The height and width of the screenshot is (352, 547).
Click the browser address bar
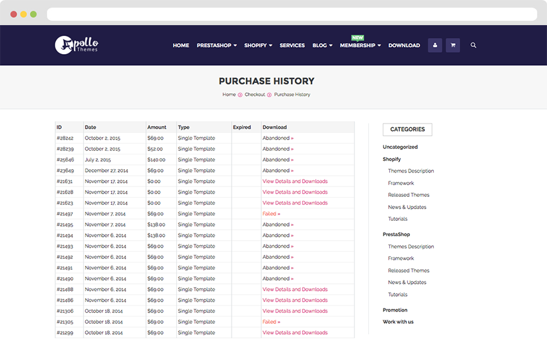coord(292,14)
